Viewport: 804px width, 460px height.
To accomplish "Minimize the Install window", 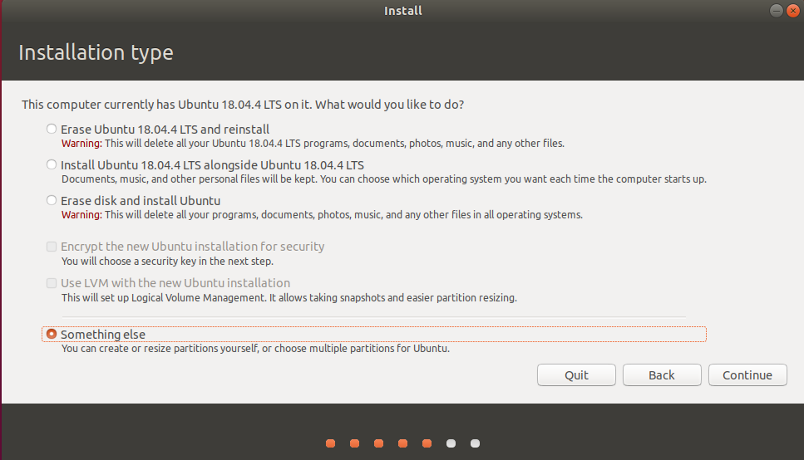I will pos(777,11).
